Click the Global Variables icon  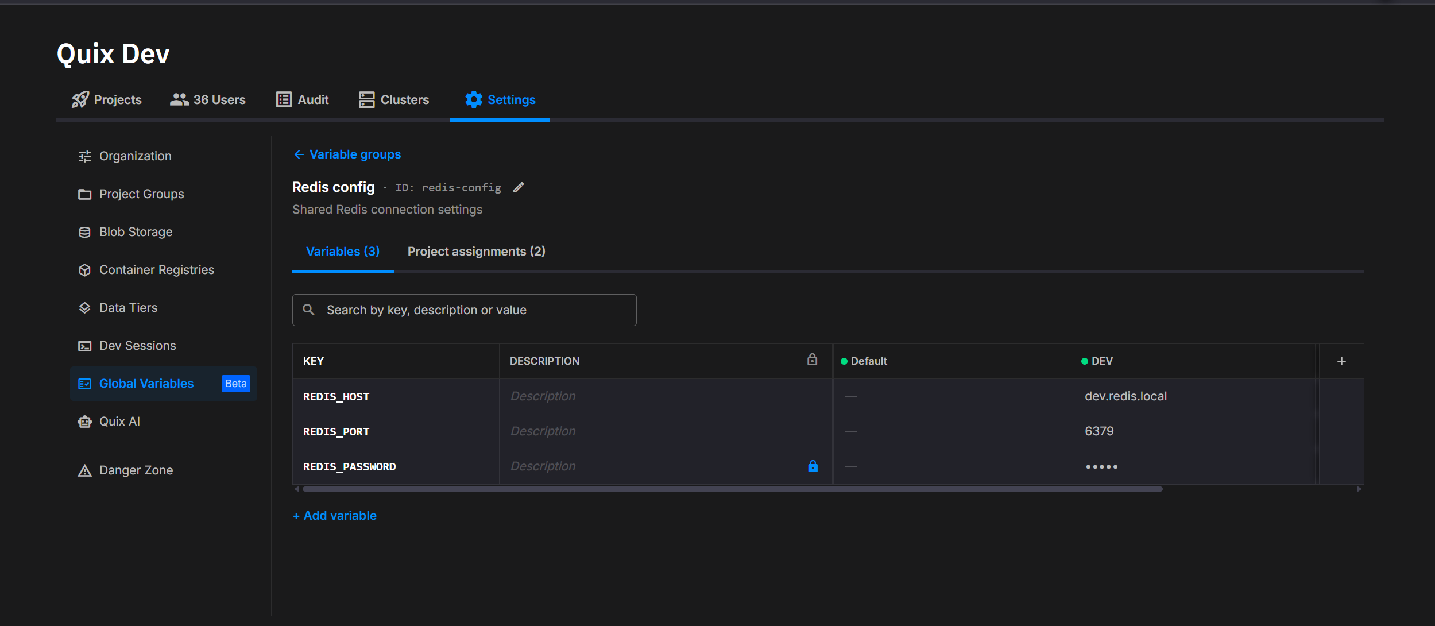[x=85, y=384]
